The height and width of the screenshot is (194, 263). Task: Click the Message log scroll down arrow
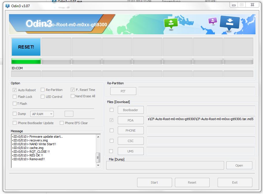click(x=98, y=165)
